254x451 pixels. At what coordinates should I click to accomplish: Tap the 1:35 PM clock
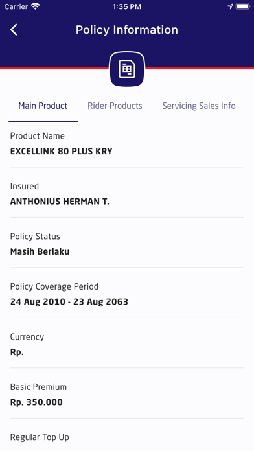pos(127,6)
